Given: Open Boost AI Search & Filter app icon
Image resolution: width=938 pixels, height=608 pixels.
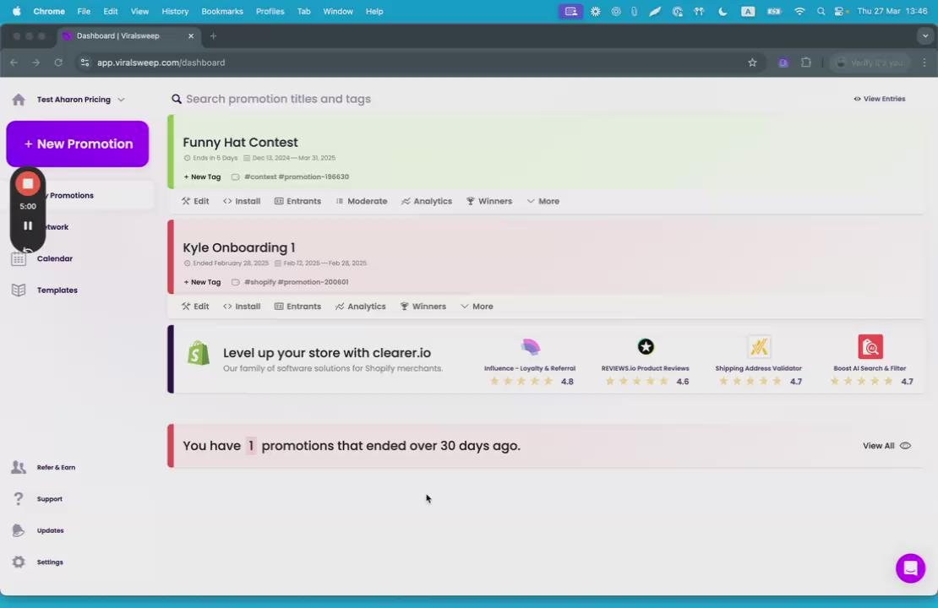Looking at the screenshot, I should tap(870, 347).
